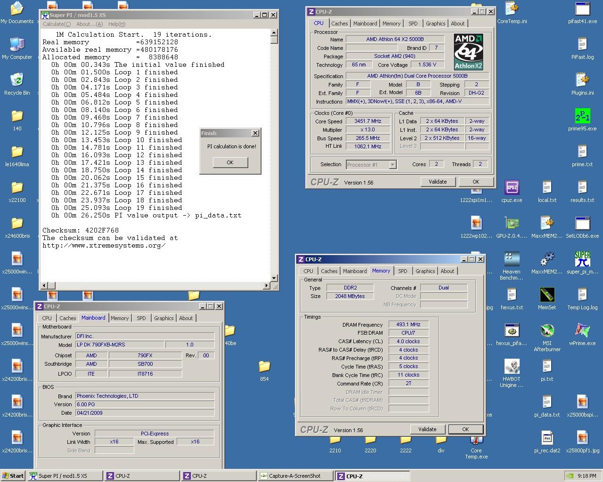Open Temp Log.log desktop file
The height and width of the screenshot is (482, 603).
pyautogui.click(x=582, y=298)
